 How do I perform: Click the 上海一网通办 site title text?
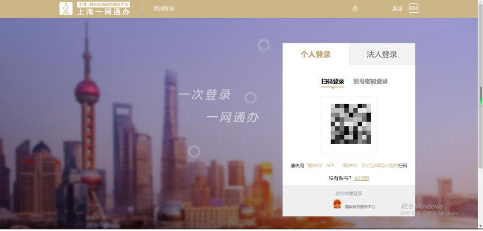click(104, 12)
